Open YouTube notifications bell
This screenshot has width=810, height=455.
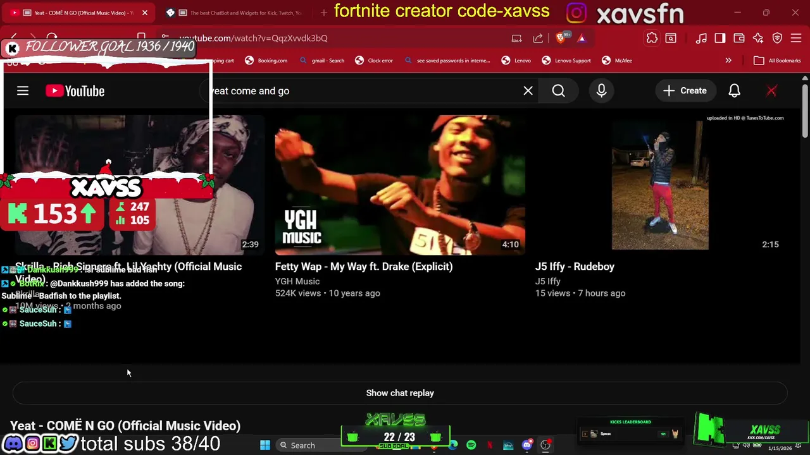coord(734,91)
